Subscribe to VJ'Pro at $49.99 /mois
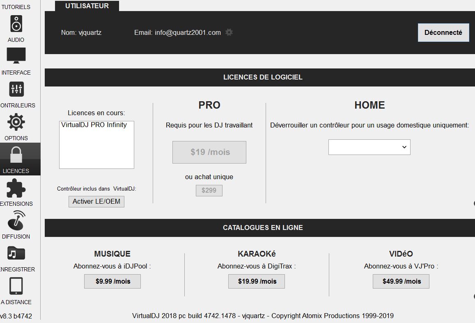Screen dimensions: 475x323 401,281
